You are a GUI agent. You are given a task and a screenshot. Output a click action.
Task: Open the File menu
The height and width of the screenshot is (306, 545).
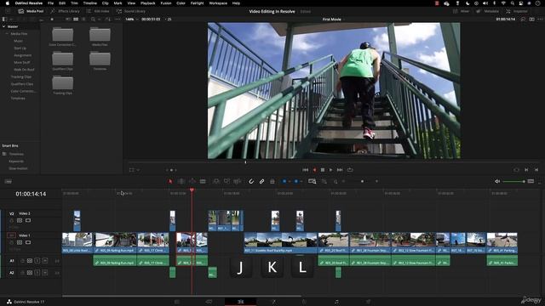(51, 3)
